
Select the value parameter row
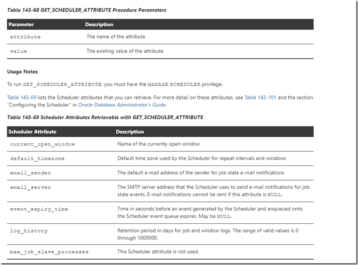[x=19, y=51]
